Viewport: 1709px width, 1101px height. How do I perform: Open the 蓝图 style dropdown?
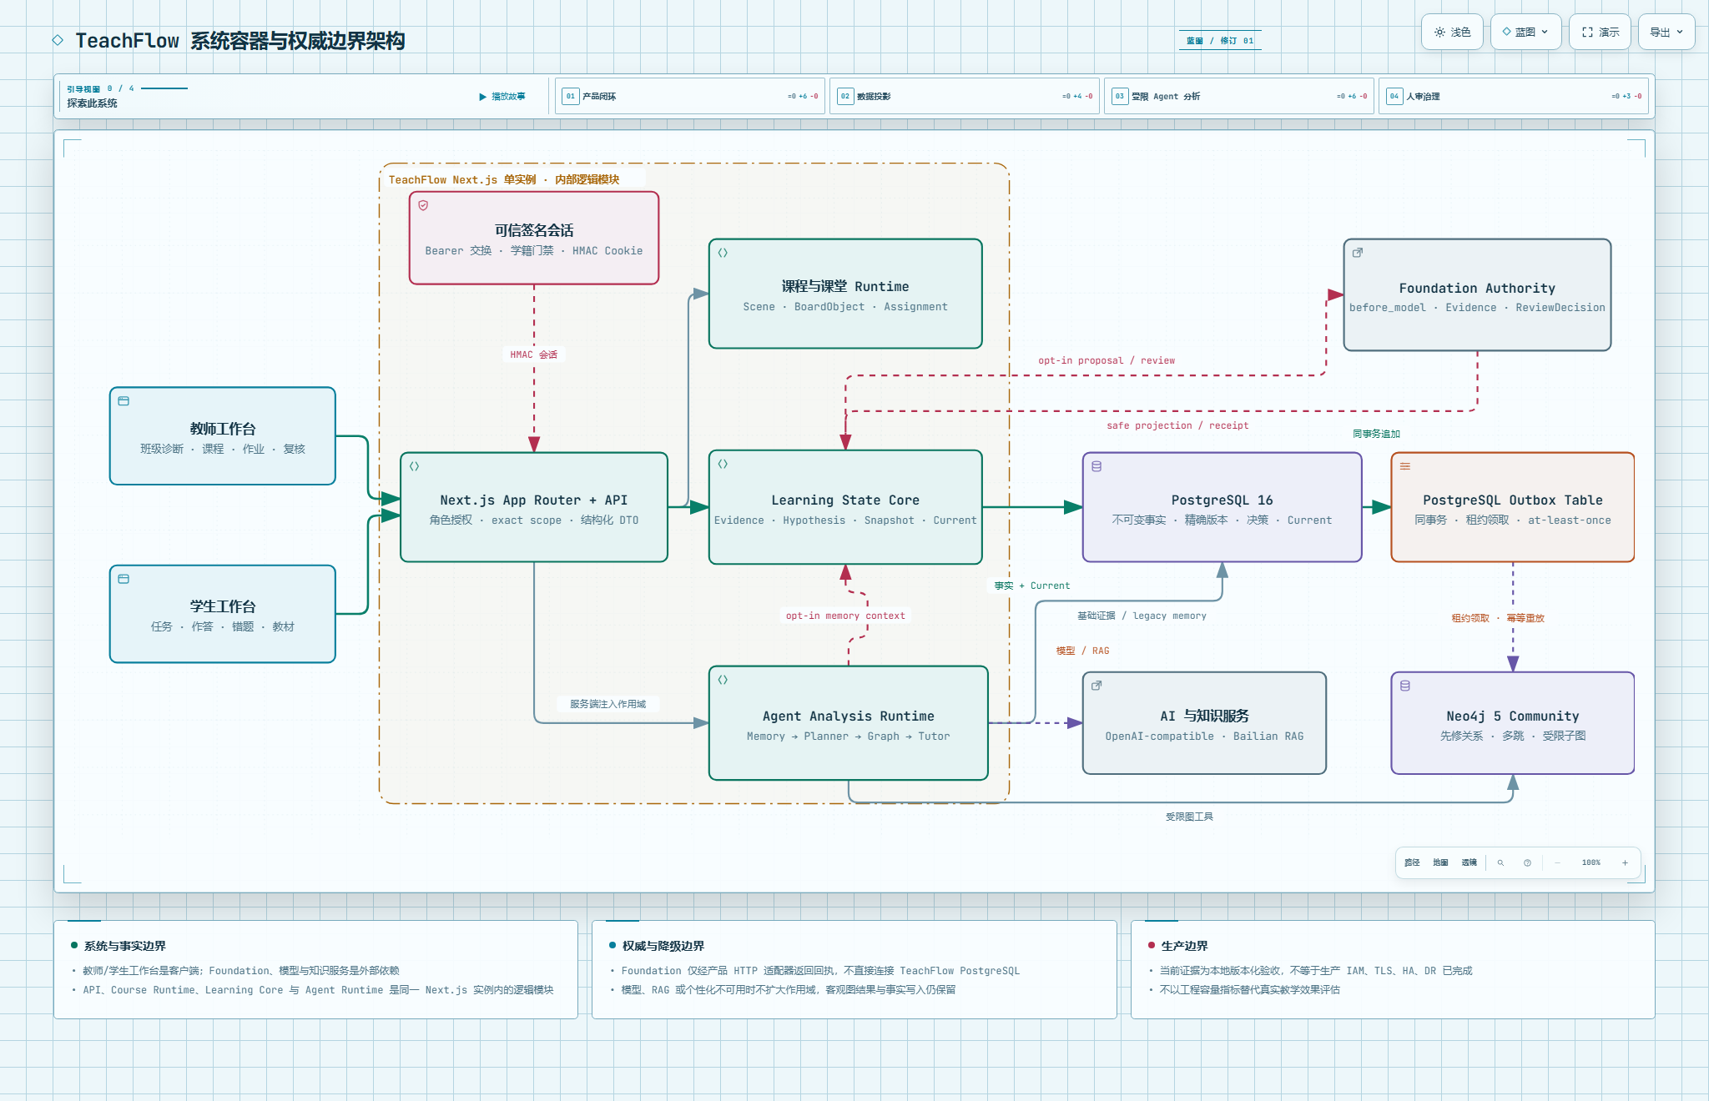[1525, 32]
